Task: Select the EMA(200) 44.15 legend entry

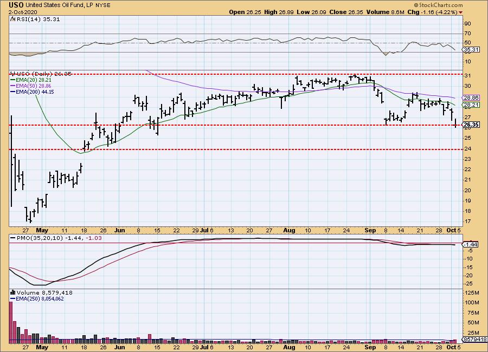Action: [x=32, y=92]
